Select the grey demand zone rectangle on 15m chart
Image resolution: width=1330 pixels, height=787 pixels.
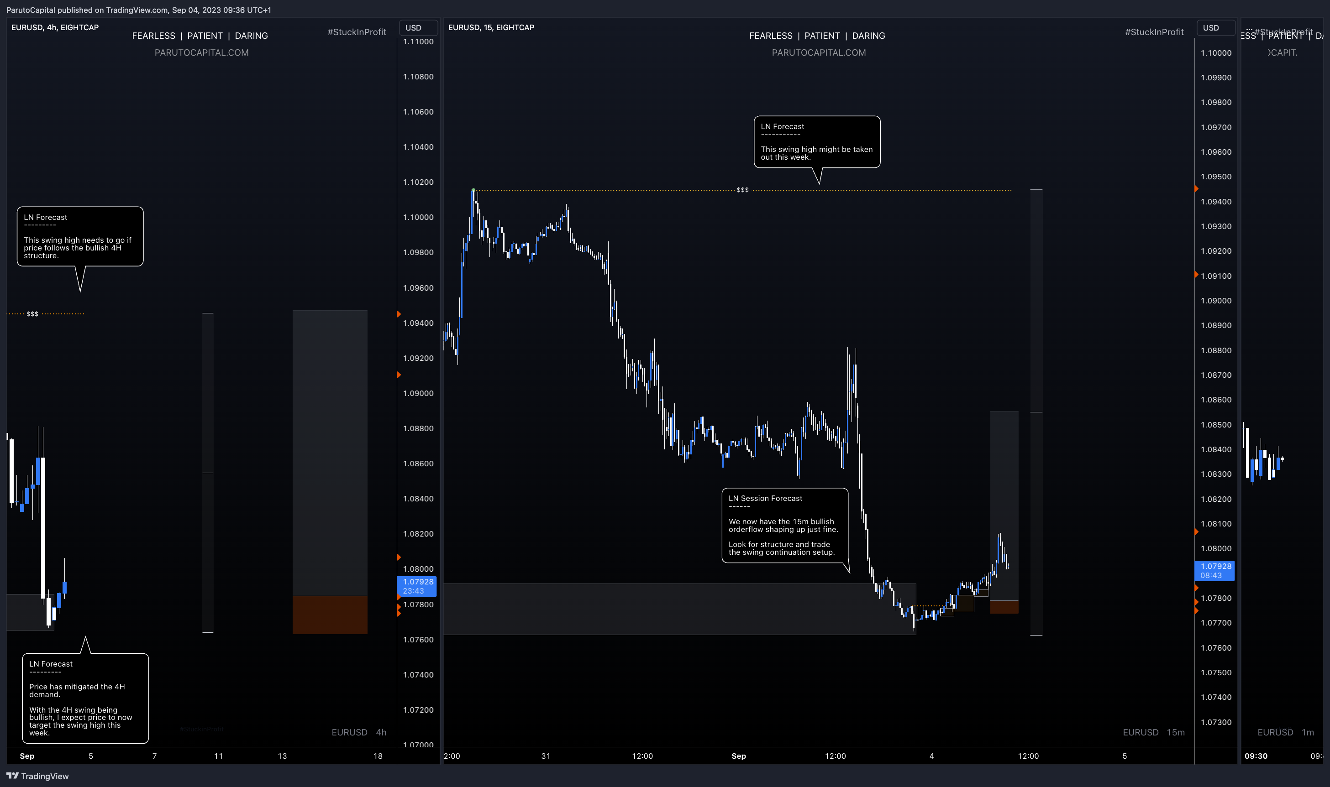click(x=679, y=609)
